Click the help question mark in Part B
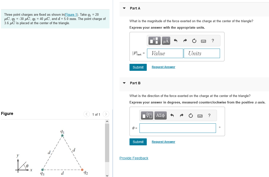 (x=209, y=115)
